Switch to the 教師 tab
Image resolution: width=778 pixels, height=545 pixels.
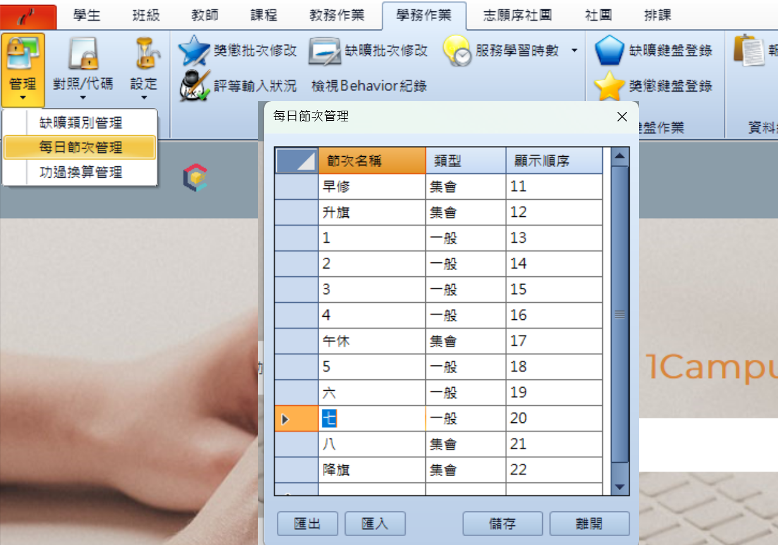click(x=204, y=16)
